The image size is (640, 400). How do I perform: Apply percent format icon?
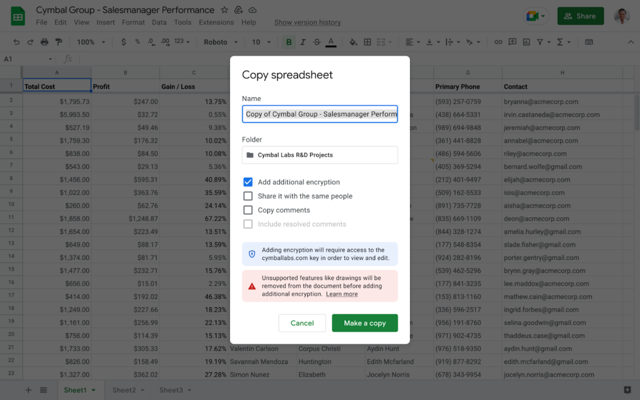[137, 42]
